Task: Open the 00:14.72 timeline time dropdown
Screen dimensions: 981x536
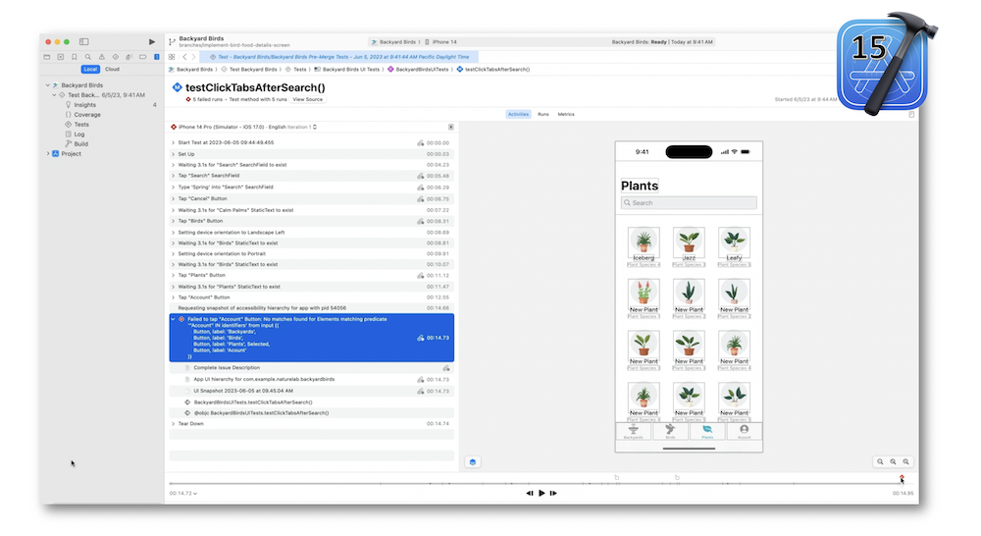Action: tap(183, 494)
